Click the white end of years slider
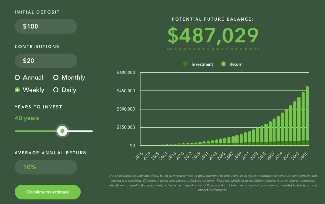Screen dimensions: 325x204 (92, 131)
